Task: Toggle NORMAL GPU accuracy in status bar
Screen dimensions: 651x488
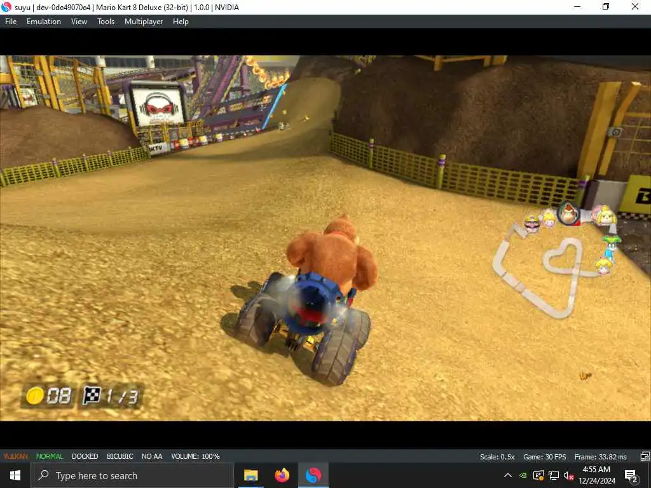Action: point(50,456)
